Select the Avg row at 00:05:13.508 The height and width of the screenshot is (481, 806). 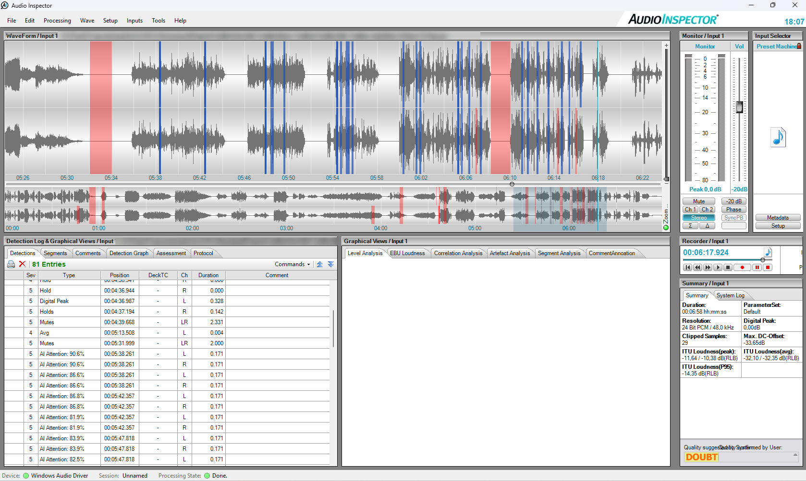167,333
